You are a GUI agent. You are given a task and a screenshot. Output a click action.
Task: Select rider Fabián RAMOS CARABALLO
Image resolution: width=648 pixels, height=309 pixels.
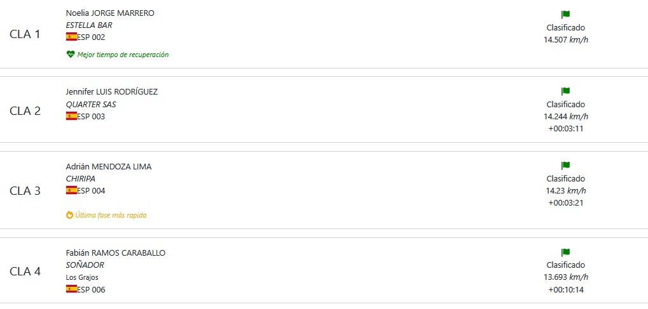(x=116, y=253)
